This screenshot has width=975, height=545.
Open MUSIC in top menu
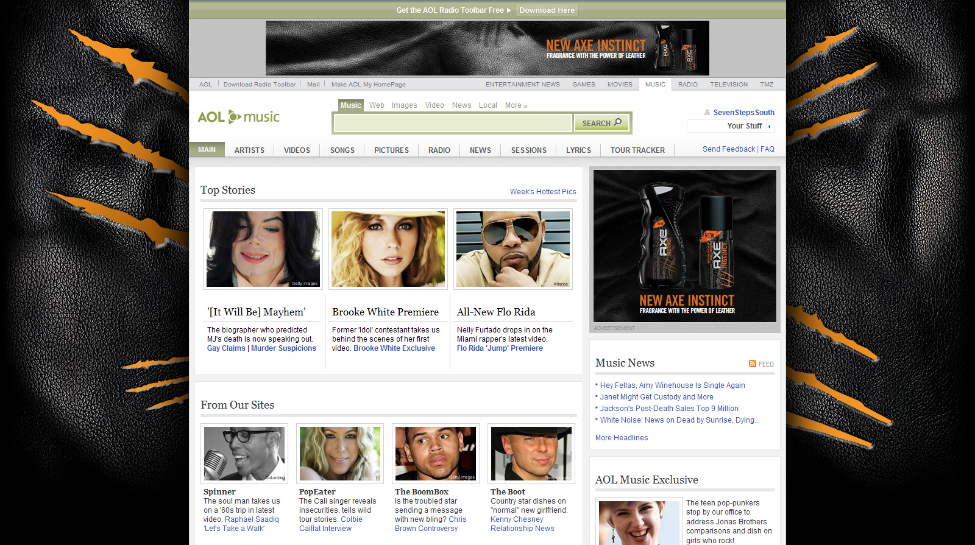coord(656,85)
